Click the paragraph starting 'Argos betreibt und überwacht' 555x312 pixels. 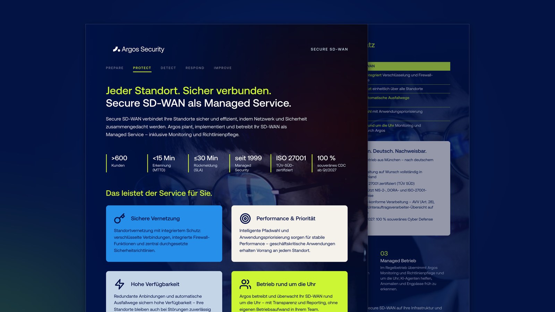click(289, 303)
